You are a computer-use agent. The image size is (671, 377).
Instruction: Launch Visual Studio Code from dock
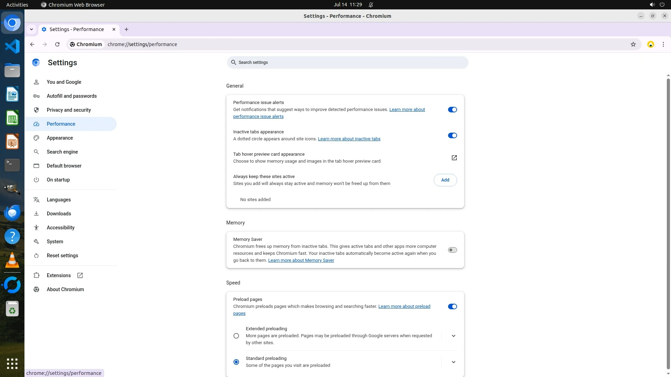pyautogui.click(x=12, y=46)
